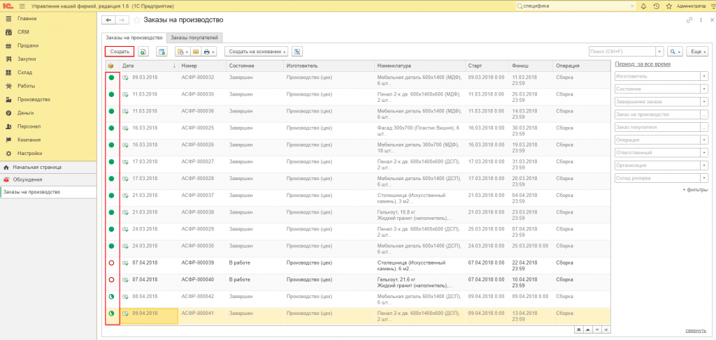Open the Производство section in the sidebar
Screen dimensions: 716x340
tap(34, 99)
